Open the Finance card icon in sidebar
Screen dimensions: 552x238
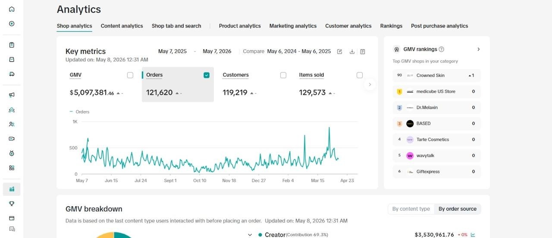click(x=12, y=218)
